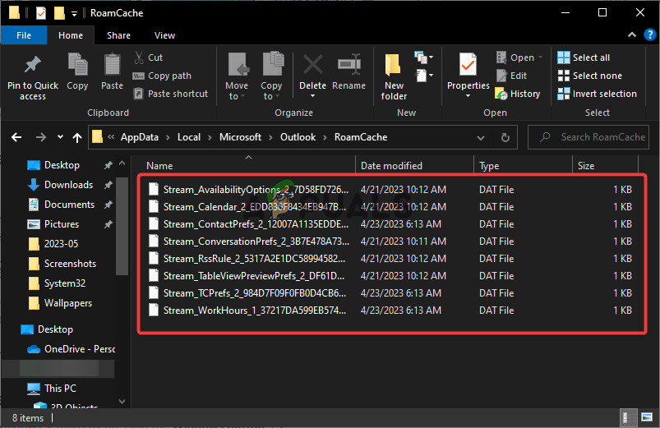
Task: Click AppData in the address bar
Action: (x=140, y=137)
